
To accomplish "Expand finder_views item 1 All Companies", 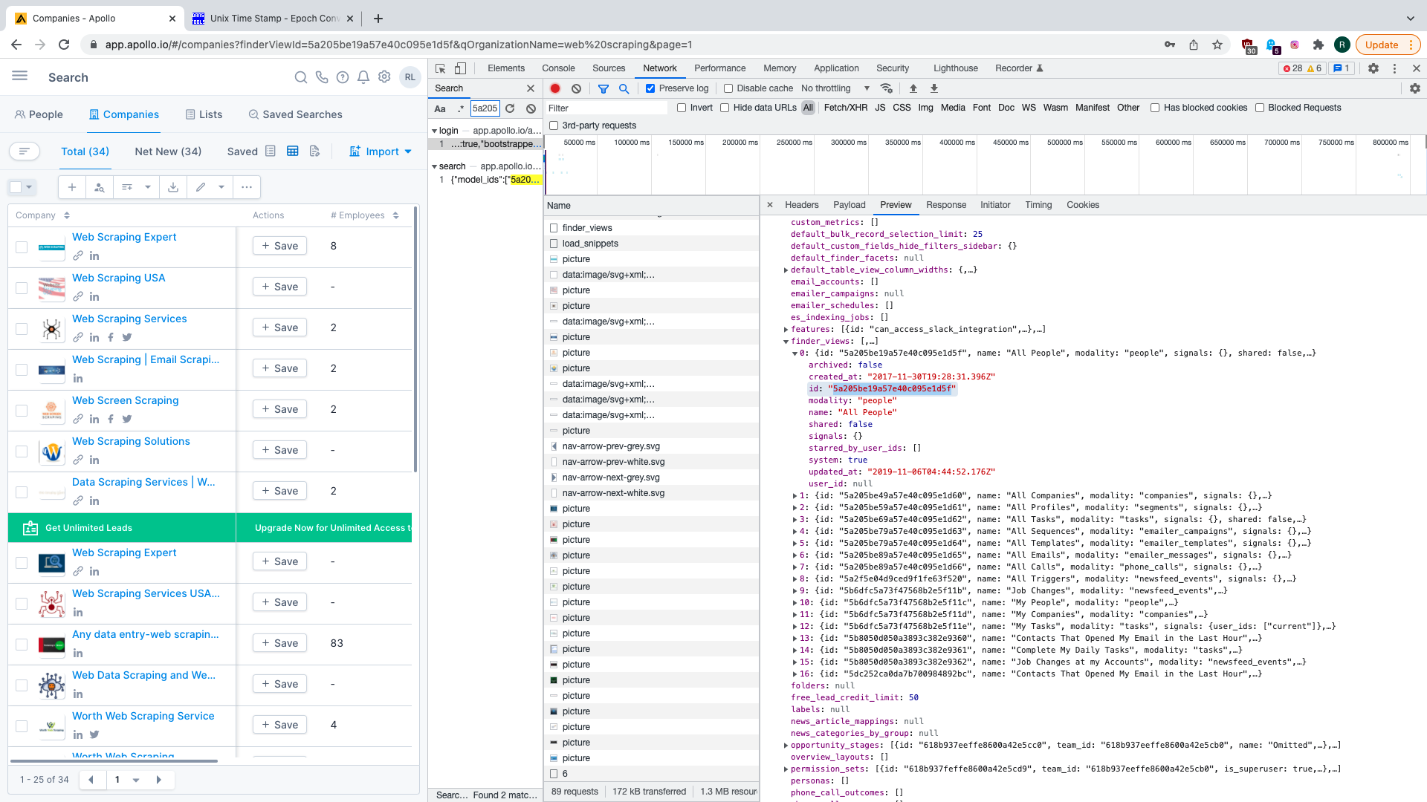I will [x=795, y=496].
